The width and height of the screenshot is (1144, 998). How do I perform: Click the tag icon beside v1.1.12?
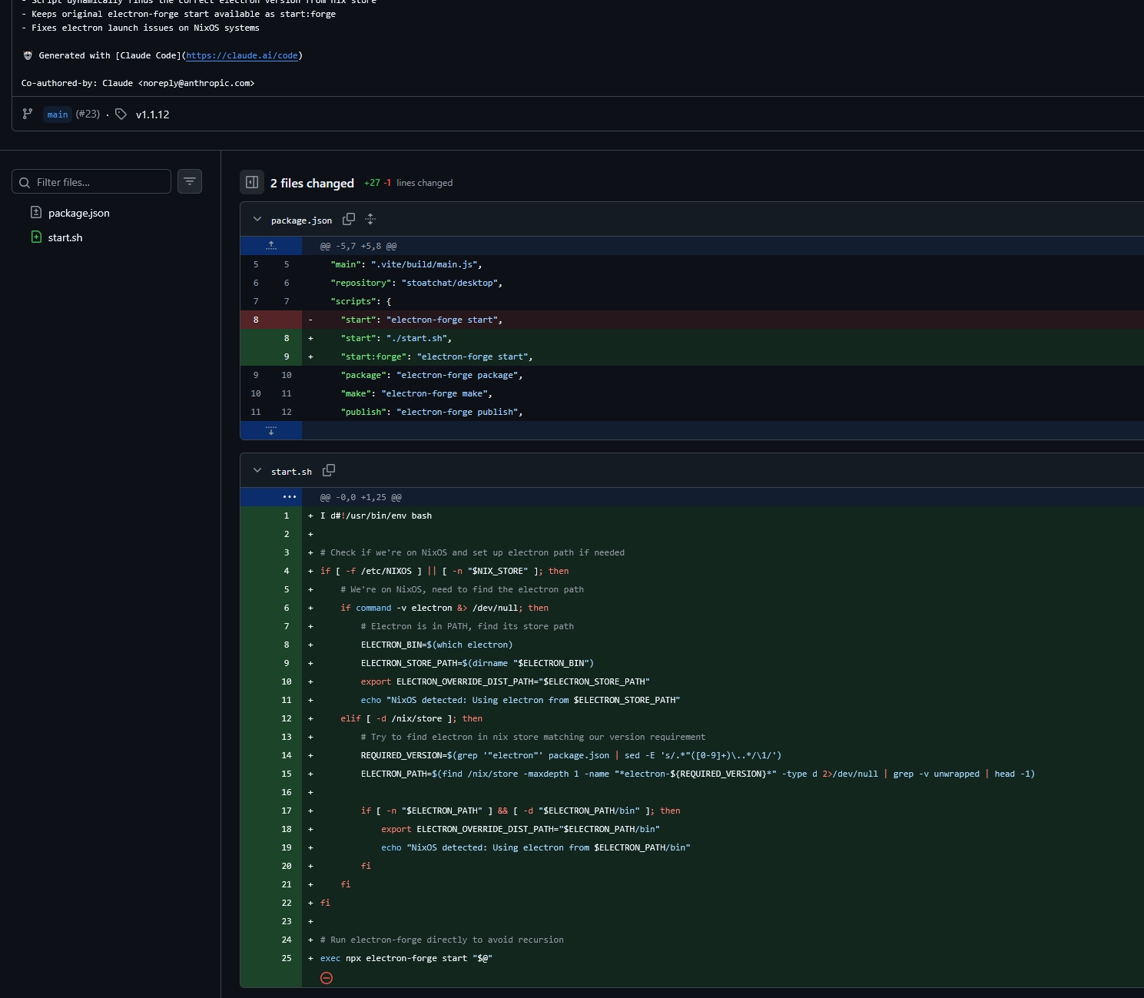pos(121,114)
